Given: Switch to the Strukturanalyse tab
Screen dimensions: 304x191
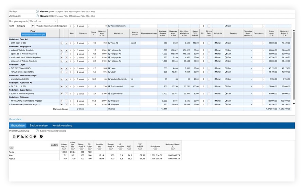Looking at the screenshot, I should tap(38, 125).
